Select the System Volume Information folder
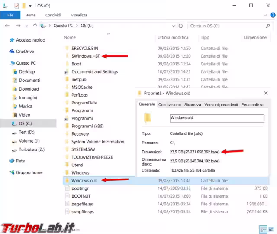Viewport: 277px width, 234px height. click(x=98, y=142)
